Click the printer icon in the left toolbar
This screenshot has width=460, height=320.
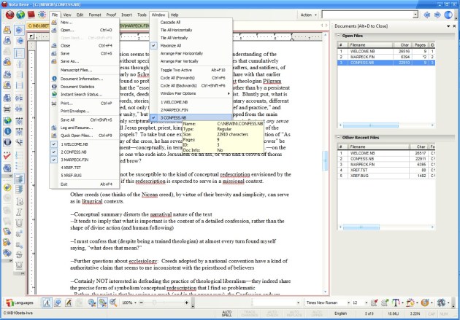[7, 109]
